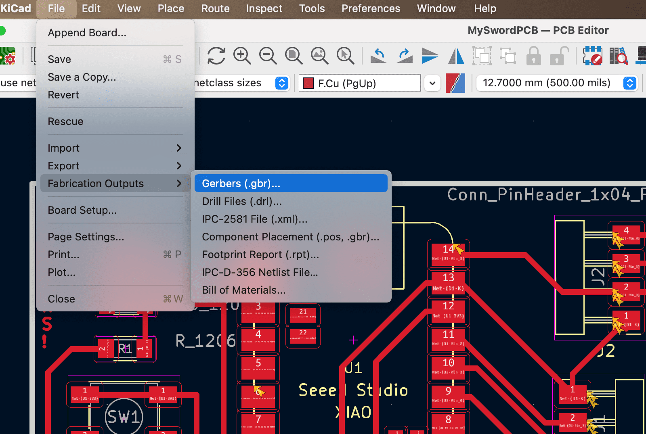Click Plot... in File menu

[x=115, y=272]
